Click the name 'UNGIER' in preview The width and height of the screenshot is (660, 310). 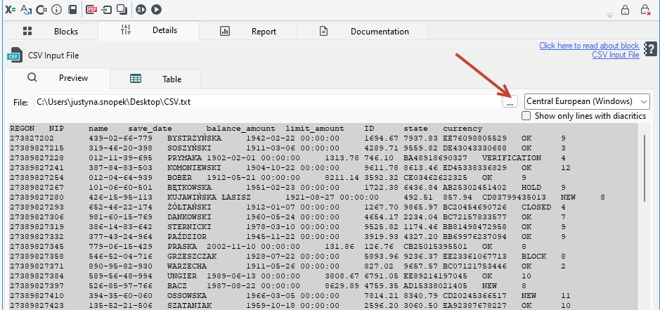[182, 276]
